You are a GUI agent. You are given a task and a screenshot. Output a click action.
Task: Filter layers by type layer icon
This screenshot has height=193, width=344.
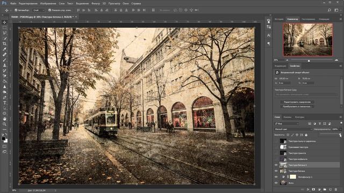point(320,124)
